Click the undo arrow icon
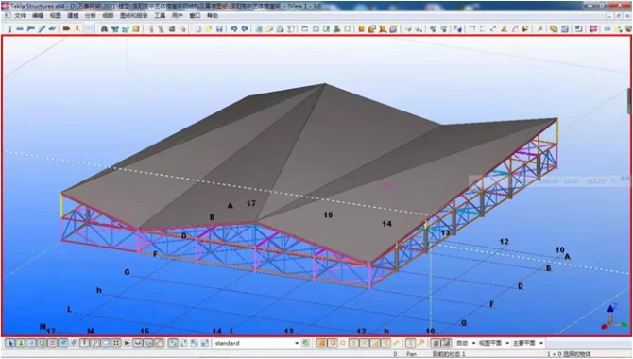The height and width of the screenshot is (359, 633). (233, 29)
